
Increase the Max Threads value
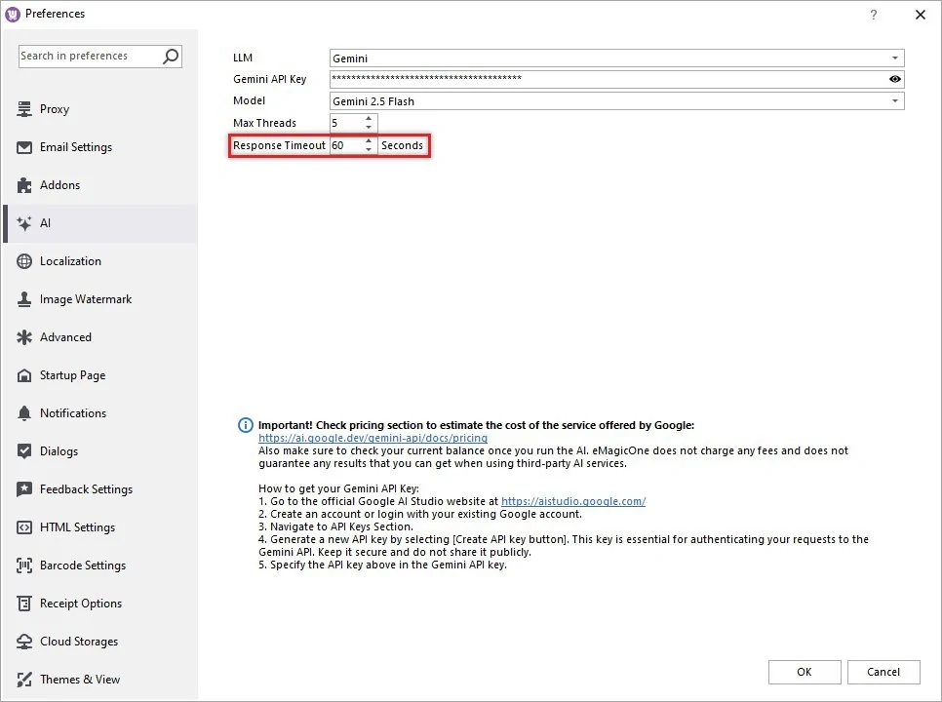pos(369,118)
